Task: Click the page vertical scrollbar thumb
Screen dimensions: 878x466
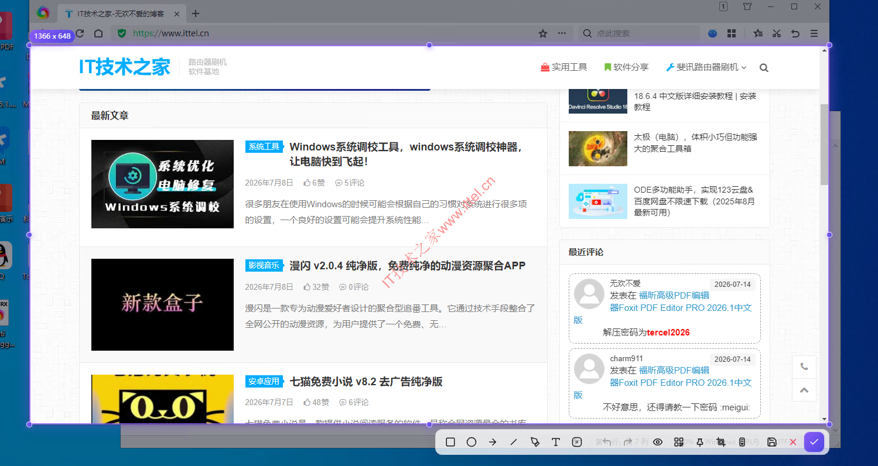Action: click(824, 144)
